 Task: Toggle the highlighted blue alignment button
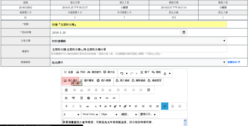(165, 106)
